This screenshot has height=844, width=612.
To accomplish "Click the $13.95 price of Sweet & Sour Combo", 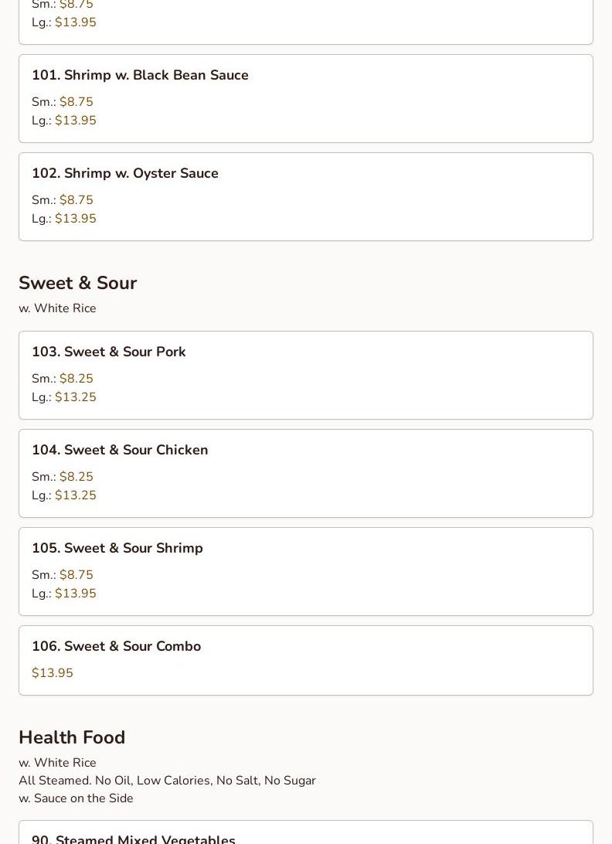I will [53, 673].
